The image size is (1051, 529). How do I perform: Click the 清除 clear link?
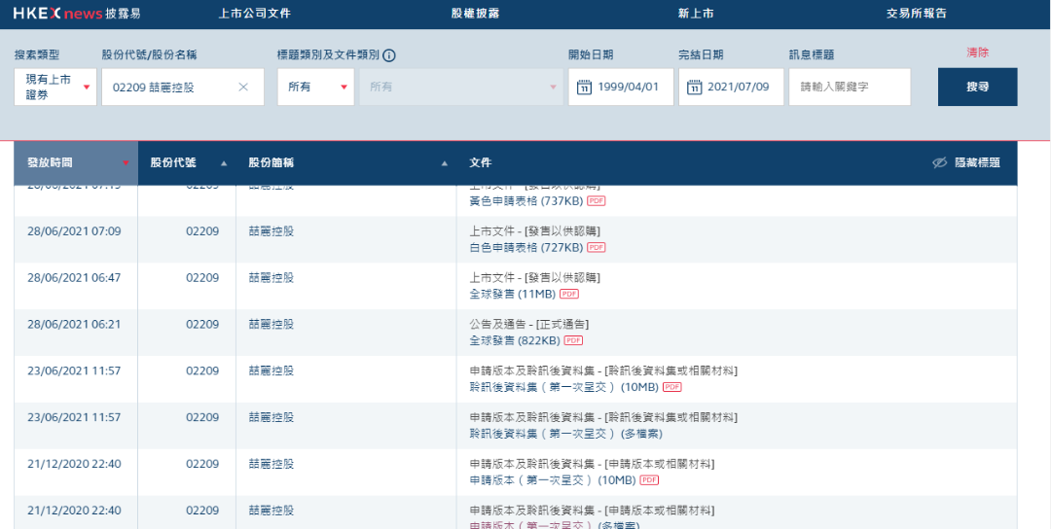tap(977, 53)
